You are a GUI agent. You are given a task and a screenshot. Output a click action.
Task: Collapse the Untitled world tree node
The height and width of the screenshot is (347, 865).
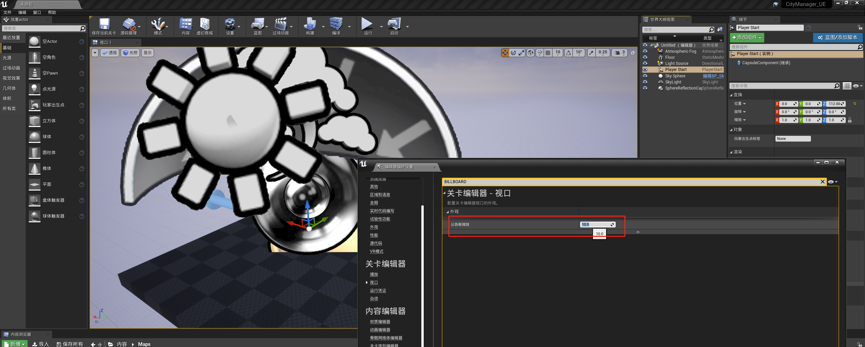coord(651,45)
